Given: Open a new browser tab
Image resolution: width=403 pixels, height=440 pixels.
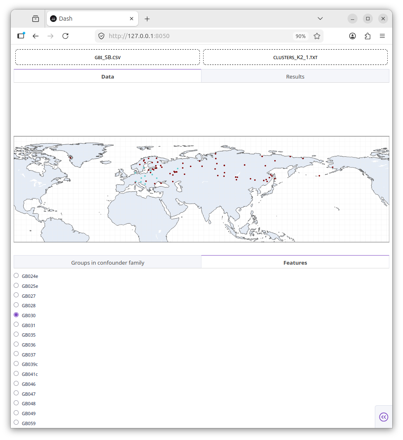Looking at the screenshot, I should pos(147,19).
